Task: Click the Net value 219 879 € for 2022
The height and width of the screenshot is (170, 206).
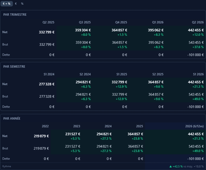Action: tap(41, 136)
